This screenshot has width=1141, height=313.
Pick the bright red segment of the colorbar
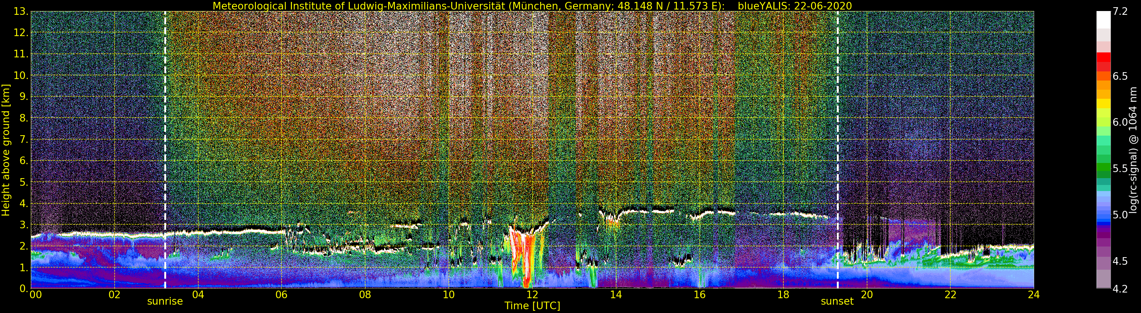point(1103,57)
